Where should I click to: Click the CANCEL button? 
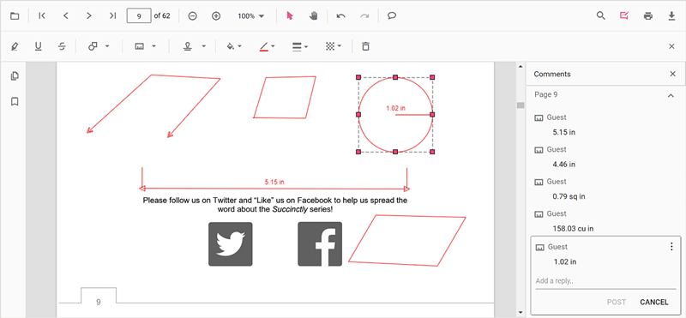tap(654, 302)
